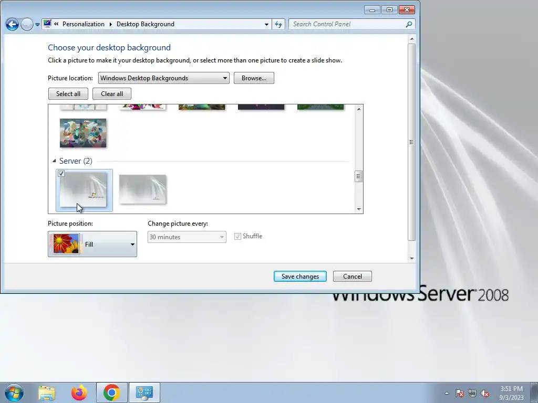Click the Select all button
538x403 pixels.
68,94
